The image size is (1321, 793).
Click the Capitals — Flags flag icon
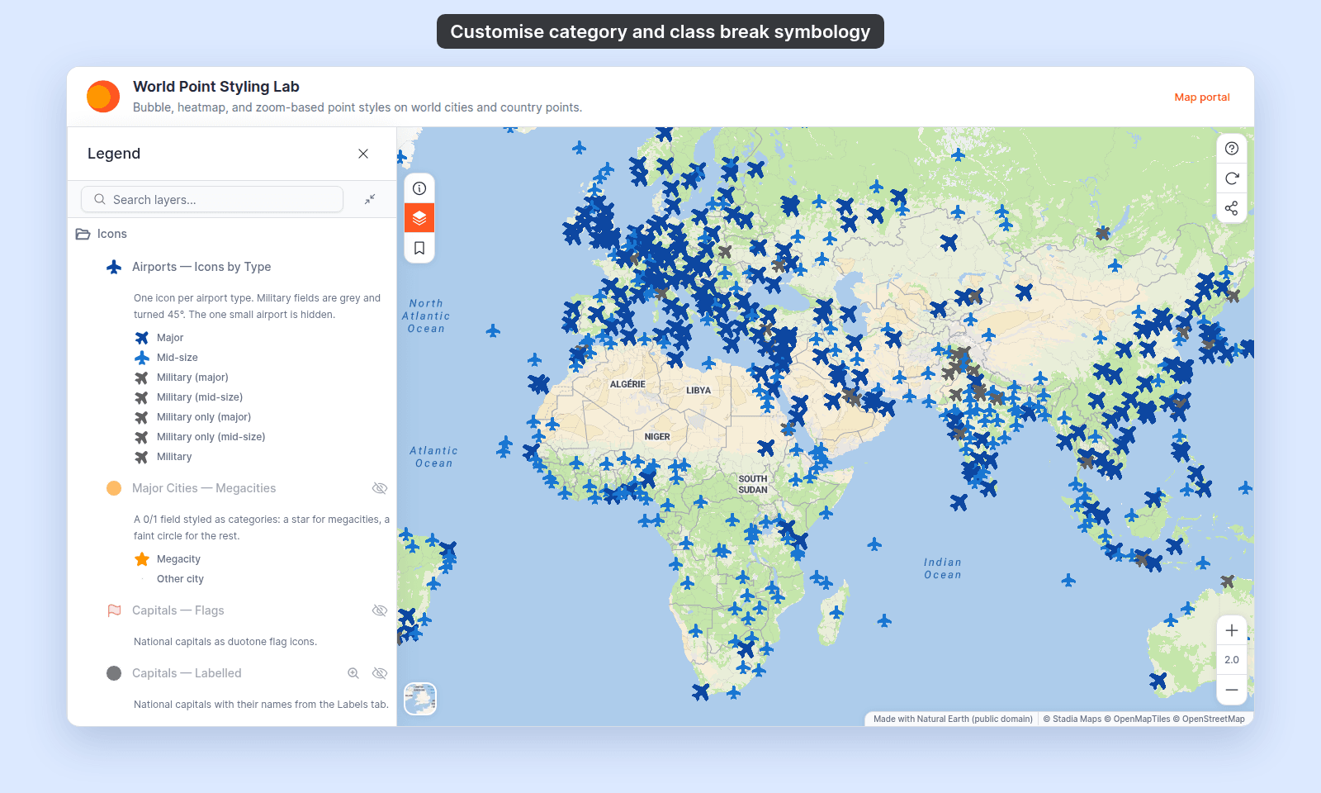(x=114, y=610)
